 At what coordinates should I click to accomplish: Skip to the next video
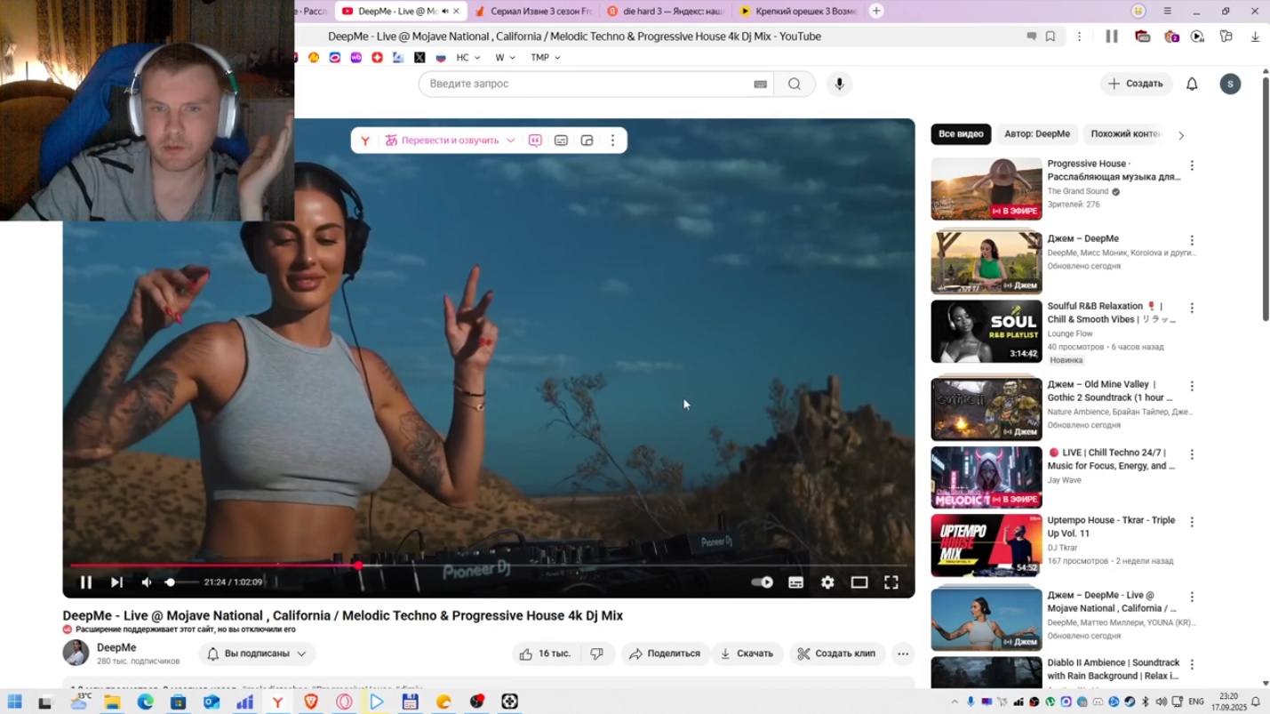[x=116, y=582]
